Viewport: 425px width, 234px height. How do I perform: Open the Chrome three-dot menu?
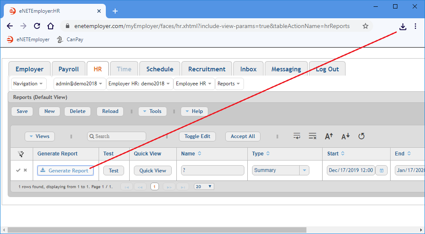coord(415,26)
